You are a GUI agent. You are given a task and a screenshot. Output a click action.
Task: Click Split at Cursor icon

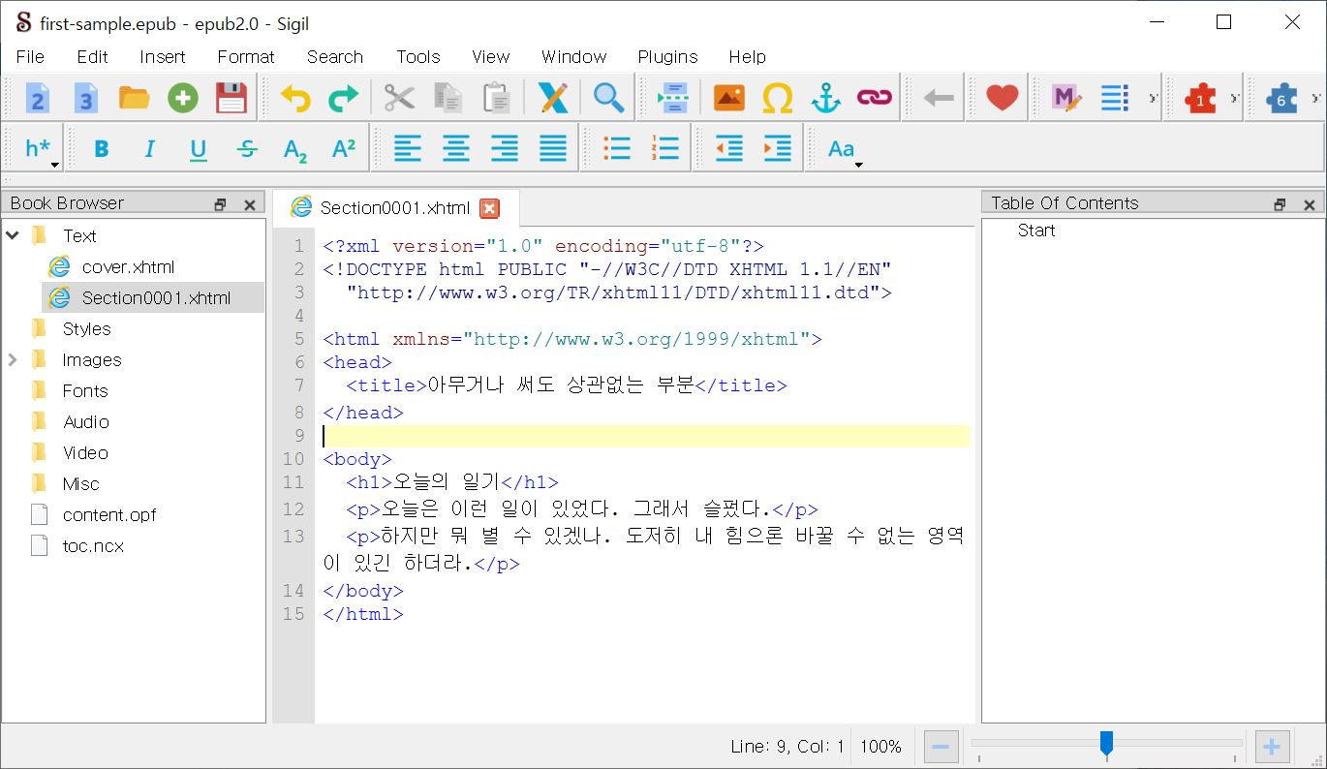click(x=673, y=98)
